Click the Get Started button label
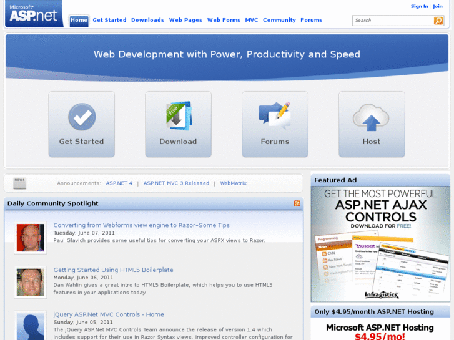 tap(81, 142)
